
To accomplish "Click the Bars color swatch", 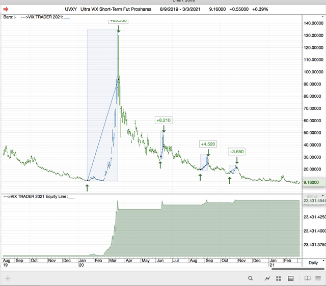I will 15,17.
